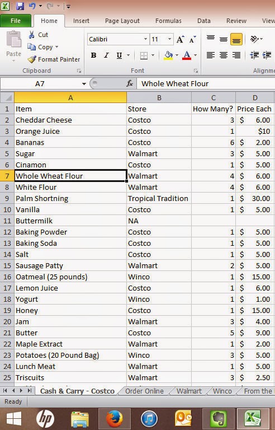Toggle Italic formatting
The image size is (275, 430).
click(x=106, y=55)
